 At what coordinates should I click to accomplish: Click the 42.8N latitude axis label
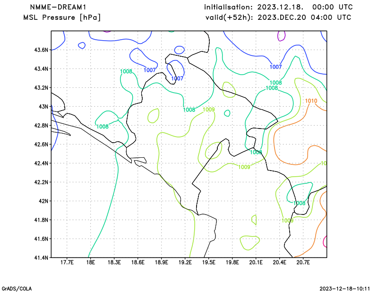[x=41, y=126]
